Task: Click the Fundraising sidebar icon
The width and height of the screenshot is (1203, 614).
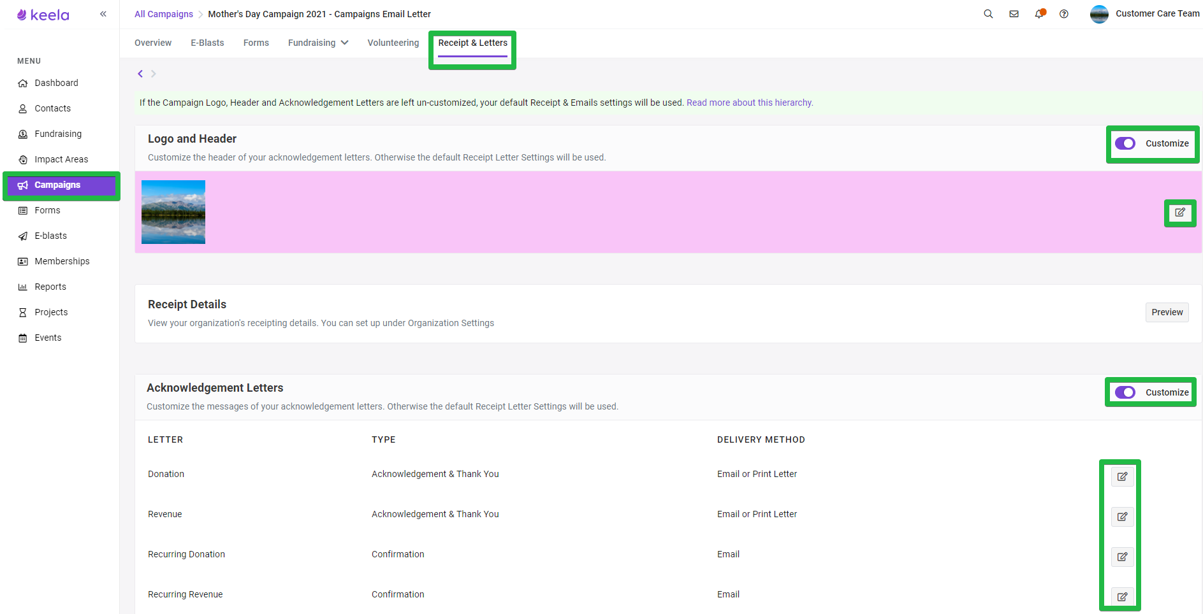Action: [23, 134]
